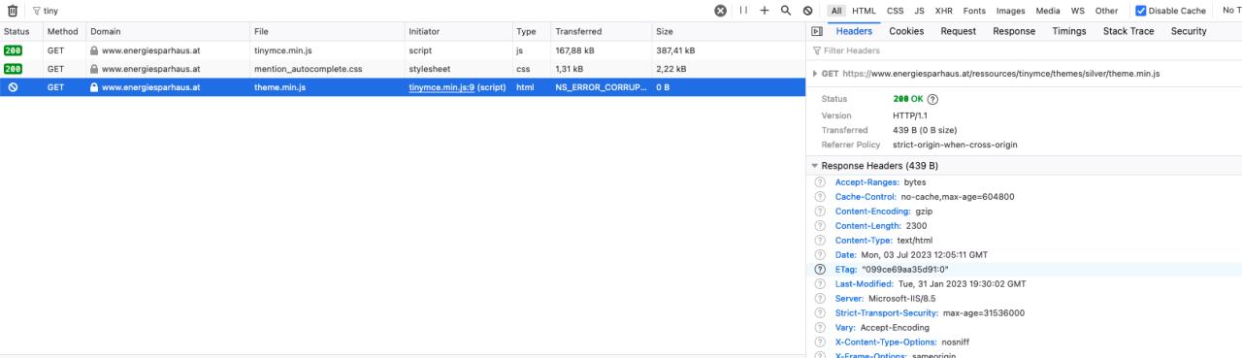Viewport: 1242px width, 358px height.
Task: Open help icon next to Date header
Action: tap(820, 254)
